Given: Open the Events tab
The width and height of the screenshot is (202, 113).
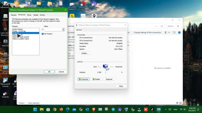Looking at the screenshot, I should click(x=42, y=15).
